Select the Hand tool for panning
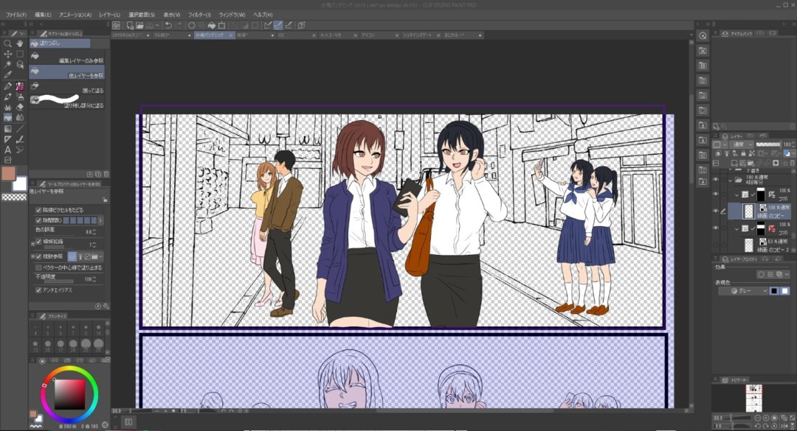The width and height of the screenshot is (797, 431). coord(21,44)
